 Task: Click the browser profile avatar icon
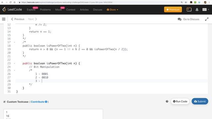[x=205, y=2]
